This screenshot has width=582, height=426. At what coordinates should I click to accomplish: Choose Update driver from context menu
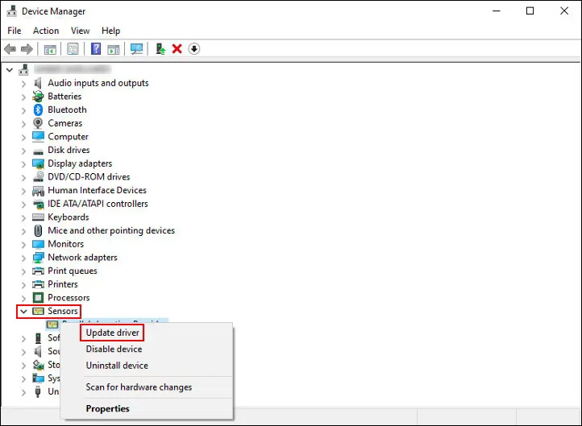point(113,333)
